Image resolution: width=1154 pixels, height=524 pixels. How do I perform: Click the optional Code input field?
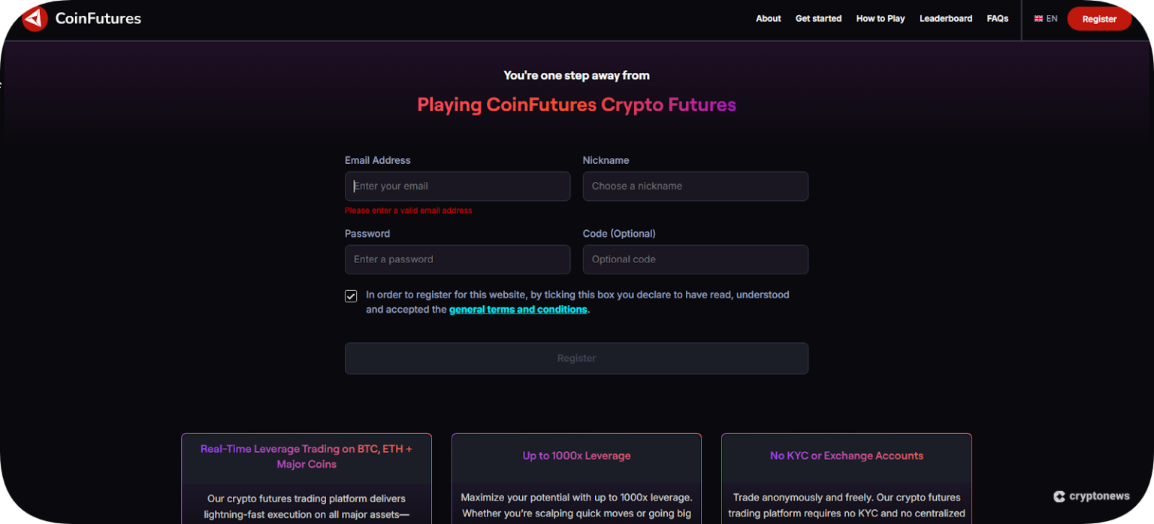point(695,259)
